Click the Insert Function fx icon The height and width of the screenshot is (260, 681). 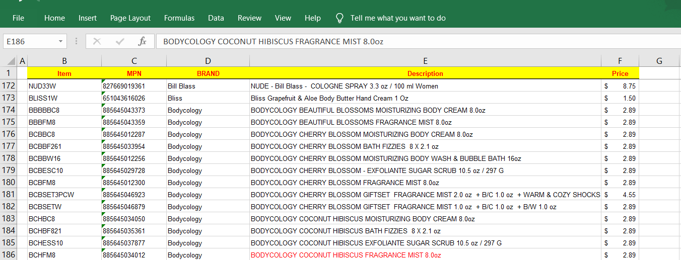click(x=143, y=41)
